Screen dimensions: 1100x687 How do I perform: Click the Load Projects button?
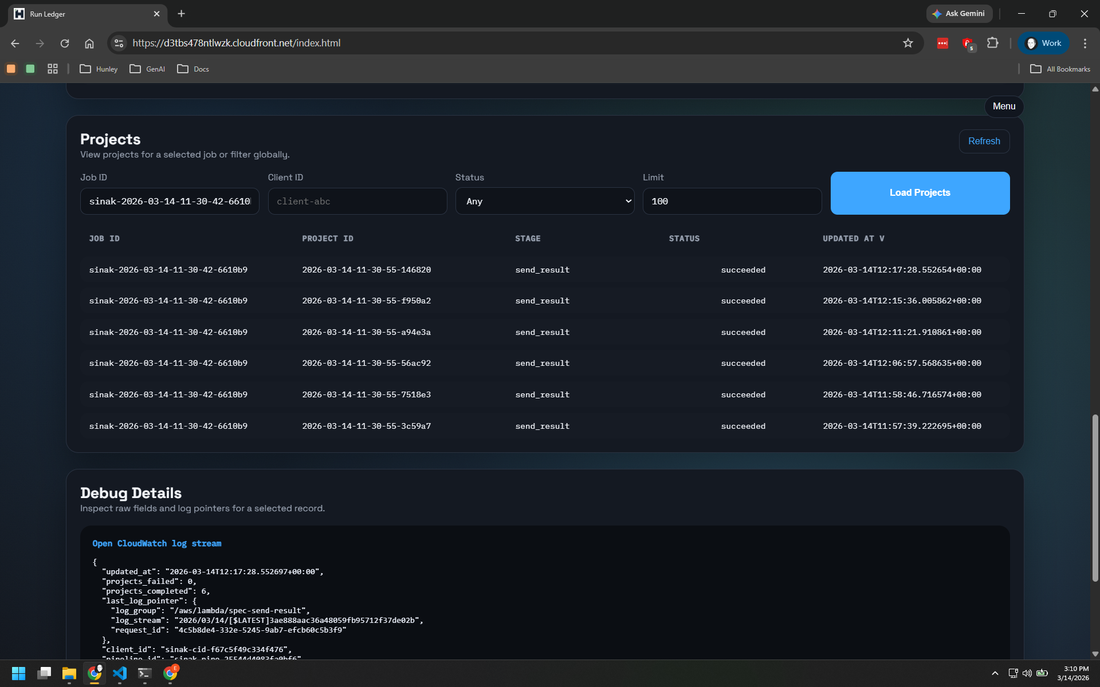click(x=920, y=193)
